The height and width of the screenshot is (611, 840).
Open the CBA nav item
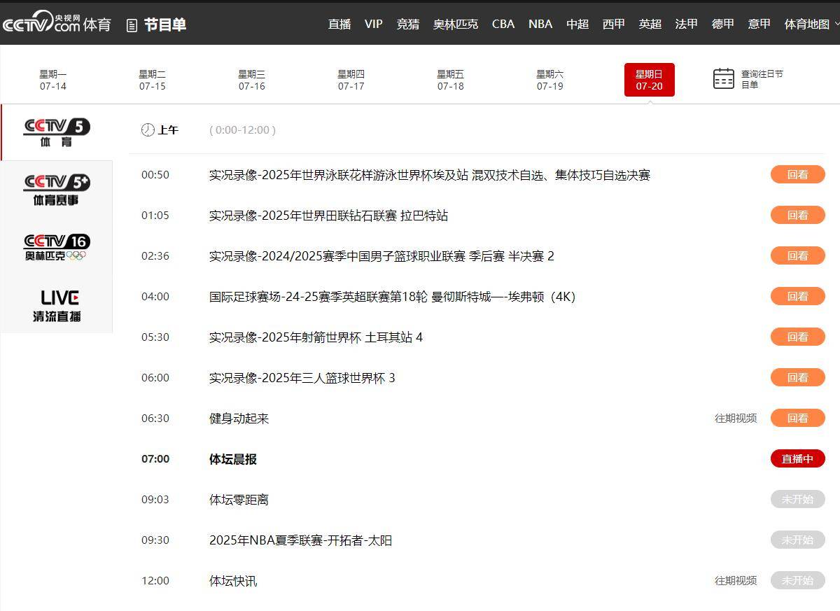click(x=503, y=24)
